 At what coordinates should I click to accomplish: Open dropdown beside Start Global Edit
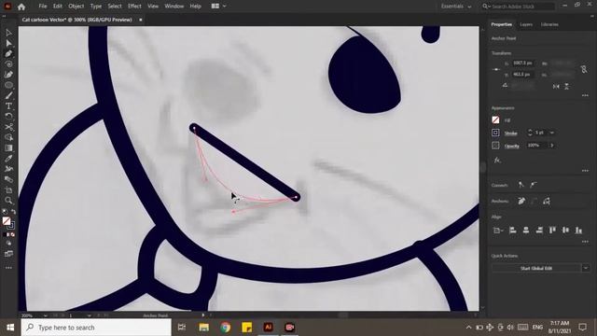(x=586, y=268)
